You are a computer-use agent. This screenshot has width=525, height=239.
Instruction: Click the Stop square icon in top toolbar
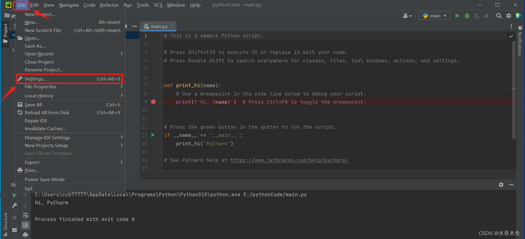[487, 16]
